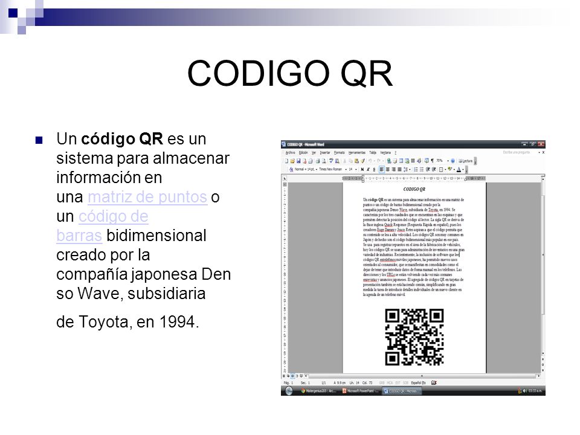Open Word Help blue question icon
This screenshot has width=580, height=435.
point(453,161)
